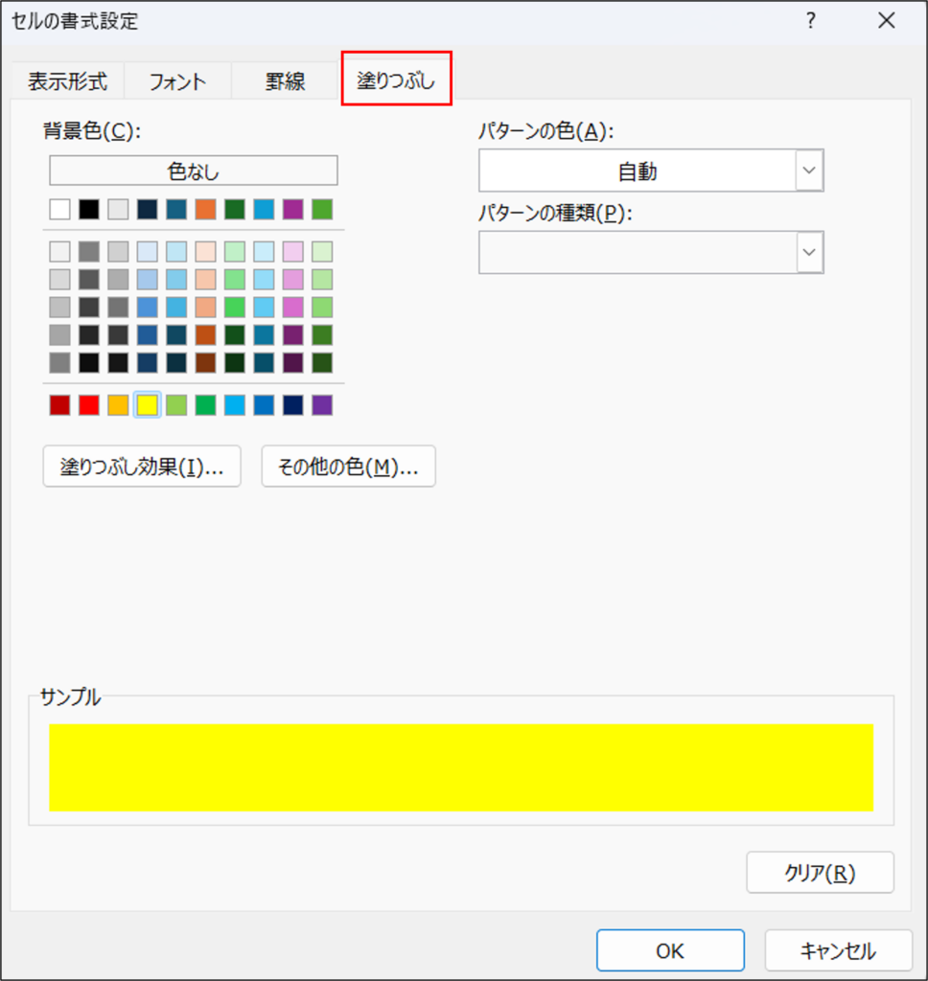This screenshot has height=981, width=928.
Task: Select the dark red swatch
Action: (58, 404)
